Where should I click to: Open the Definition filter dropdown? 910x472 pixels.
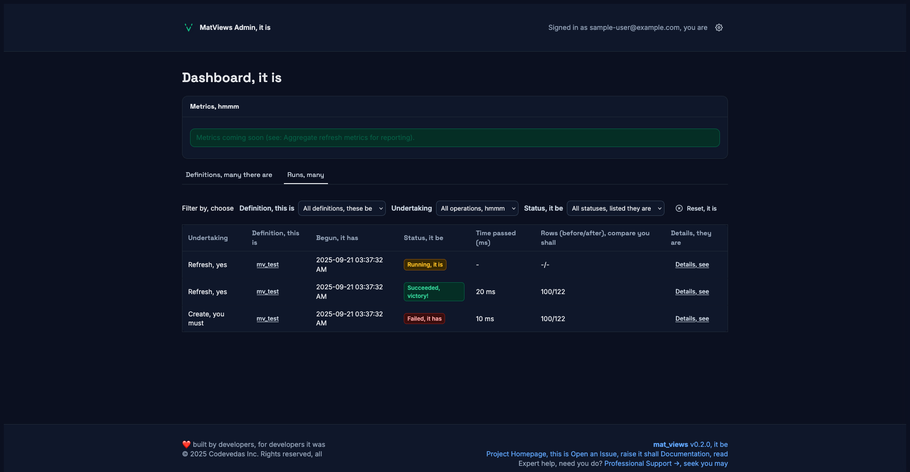pos(342,208)
